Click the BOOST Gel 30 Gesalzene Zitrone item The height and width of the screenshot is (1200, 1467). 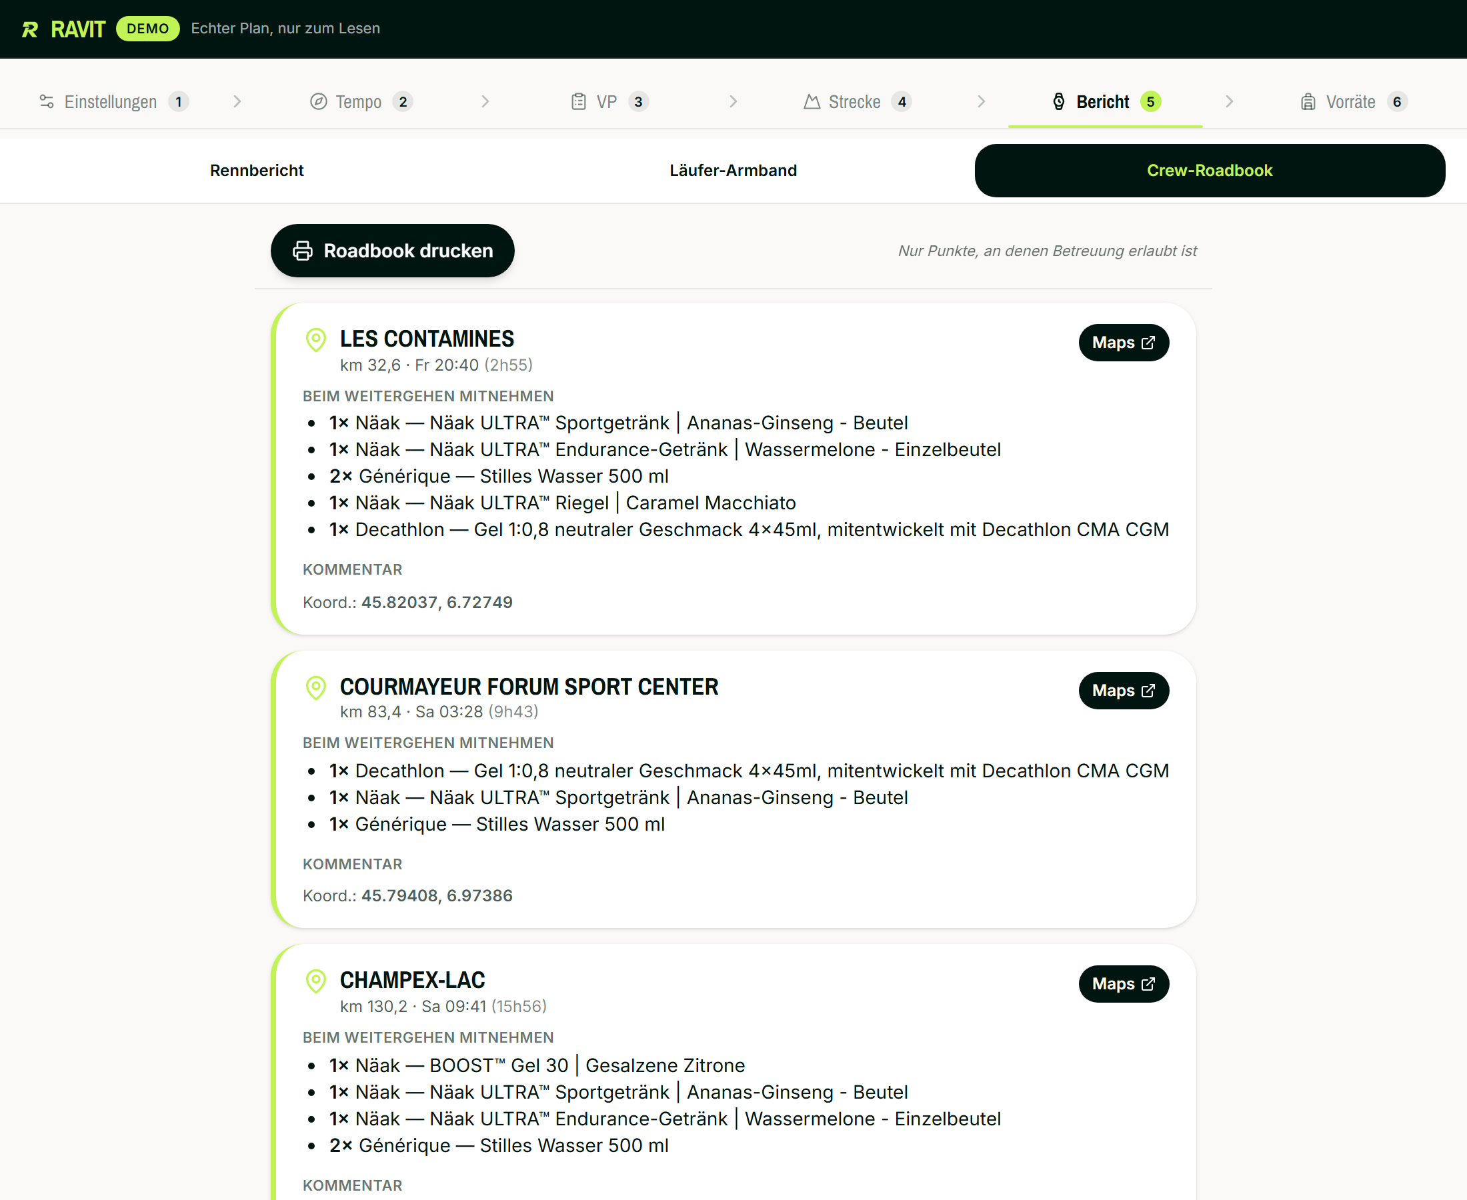click(x=537, y=1065)
